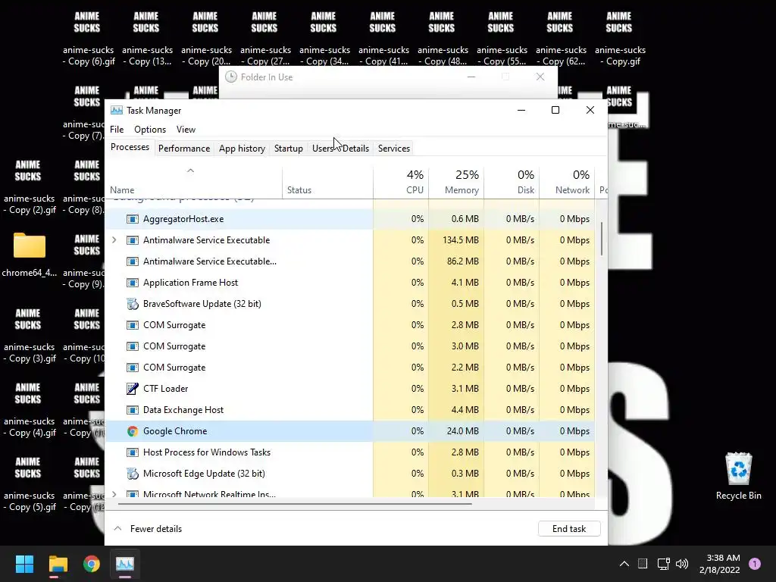Select the chrome64 folder on the desktop
The height and width of the screenshot is (582, 776).
[30, 255]
